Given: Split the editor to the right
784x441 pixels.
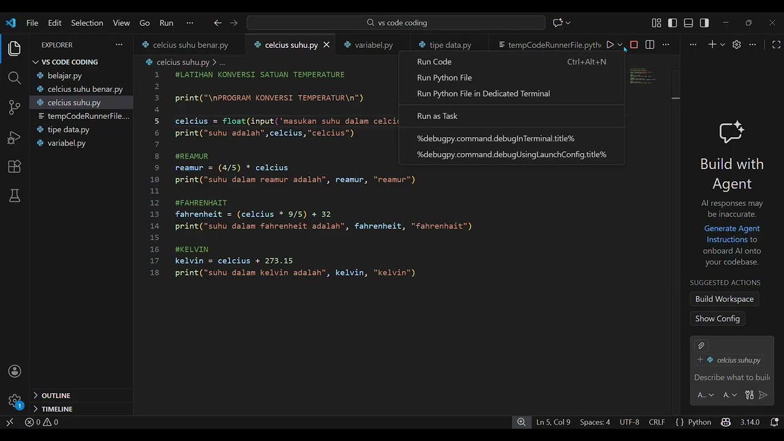Looking at the screenshot, I should pos(650,45).
